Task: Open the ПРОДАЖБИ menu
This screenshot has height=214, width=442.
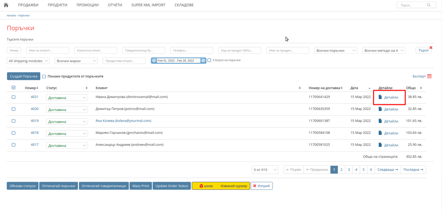Action: click(28, 5)
